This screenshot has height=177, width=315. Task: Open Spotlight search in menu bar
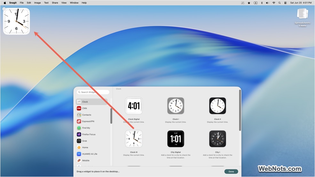pos(280,3)
